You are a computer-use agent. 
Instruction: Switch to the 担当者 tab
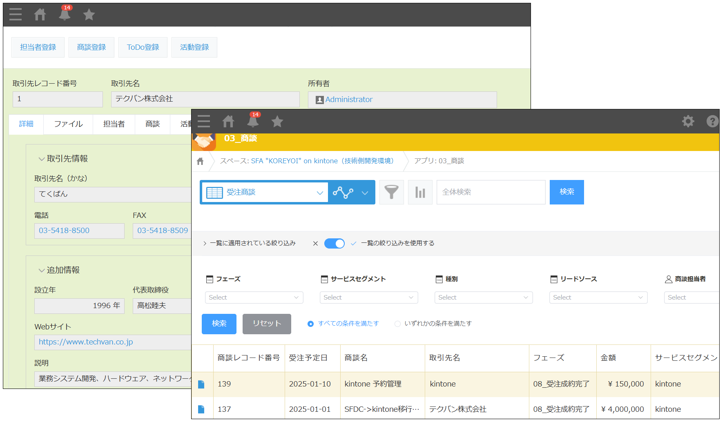point(114,124)
